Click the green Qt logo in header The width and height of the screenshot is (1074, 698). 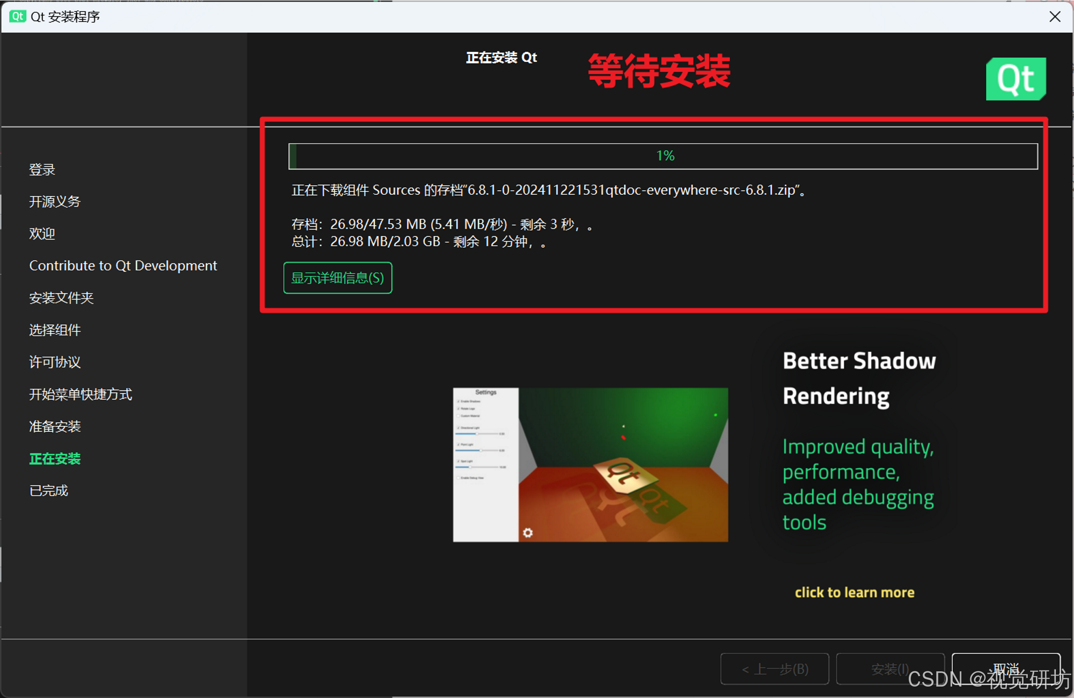[1015, 79]
